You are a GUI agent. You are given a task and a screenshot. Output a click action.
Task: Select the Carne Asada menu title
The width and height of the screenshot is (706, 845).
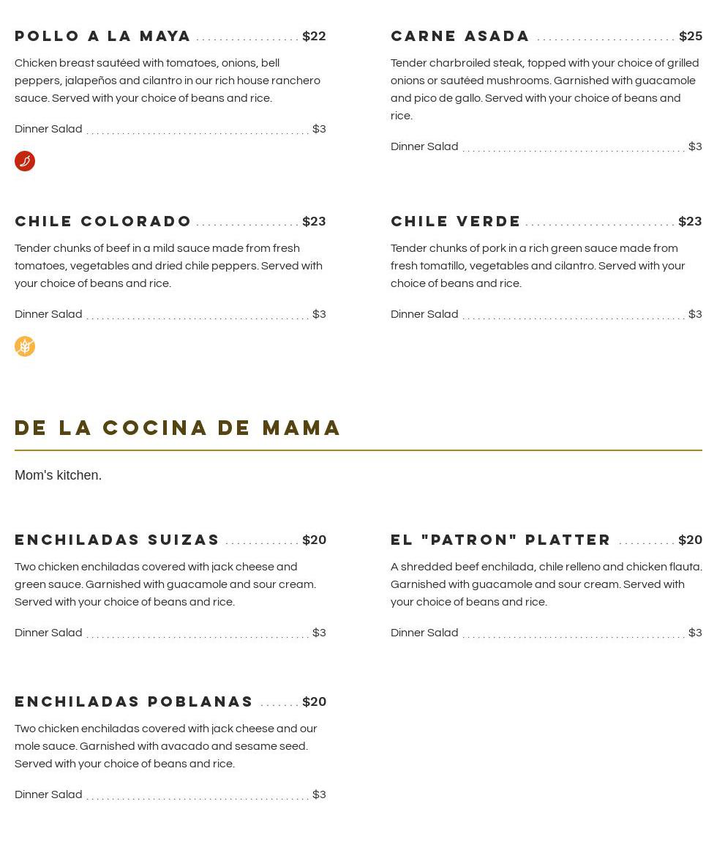click(x=460, y=36)
